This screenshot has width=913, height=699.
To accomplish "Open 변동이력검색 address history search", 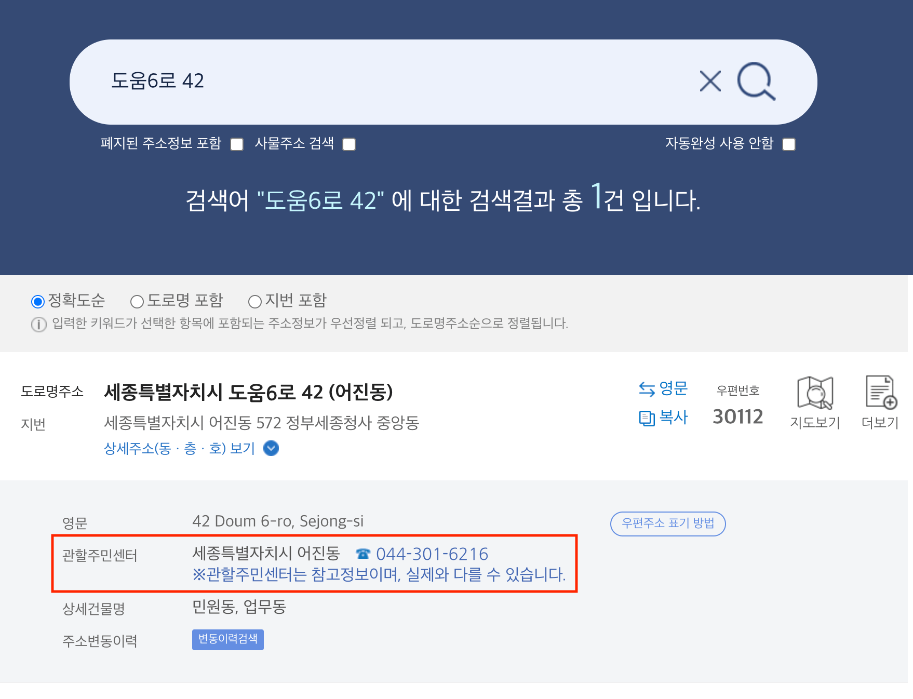I will coord(227,640).
